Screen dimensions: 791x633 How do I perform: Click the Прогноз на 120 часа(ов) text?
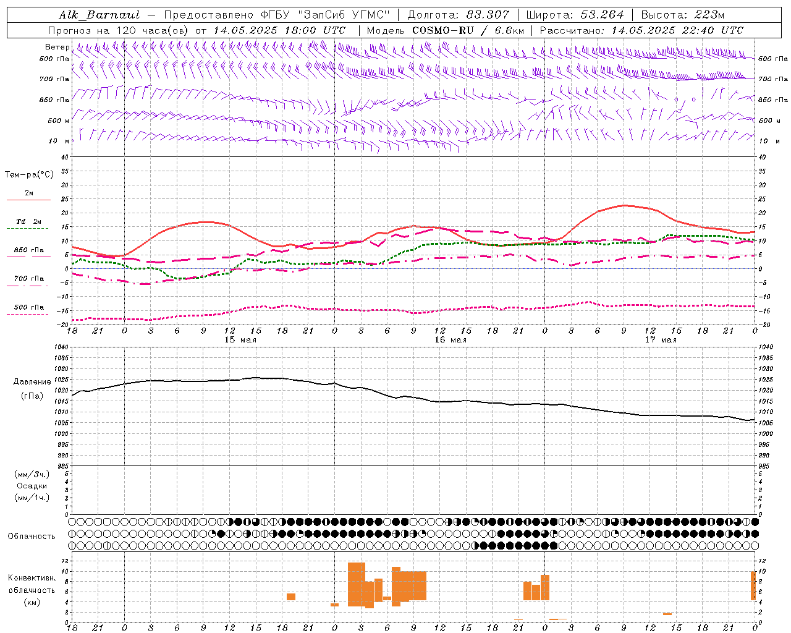click(x=119, y=30)
